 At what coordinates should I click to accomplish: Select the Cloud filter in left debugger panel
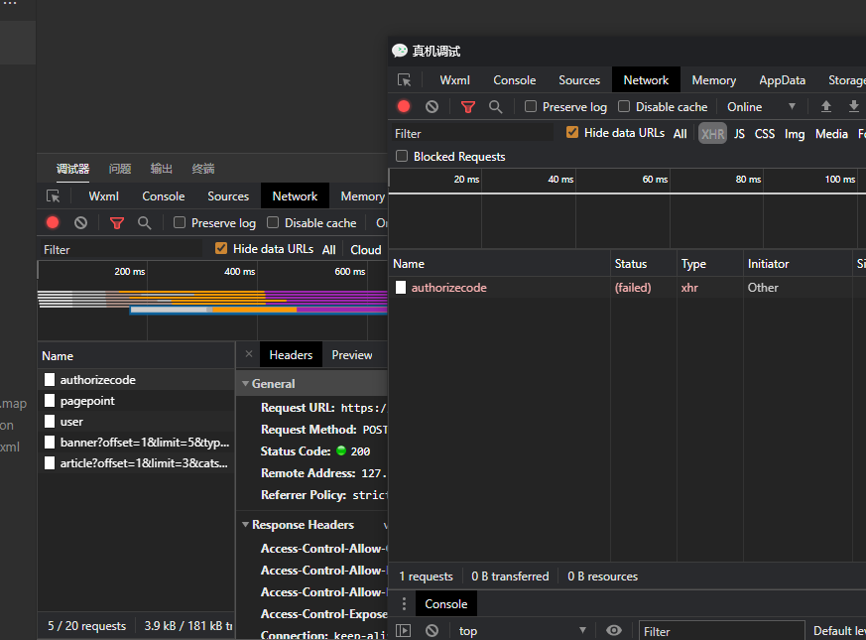pos(366,250)
